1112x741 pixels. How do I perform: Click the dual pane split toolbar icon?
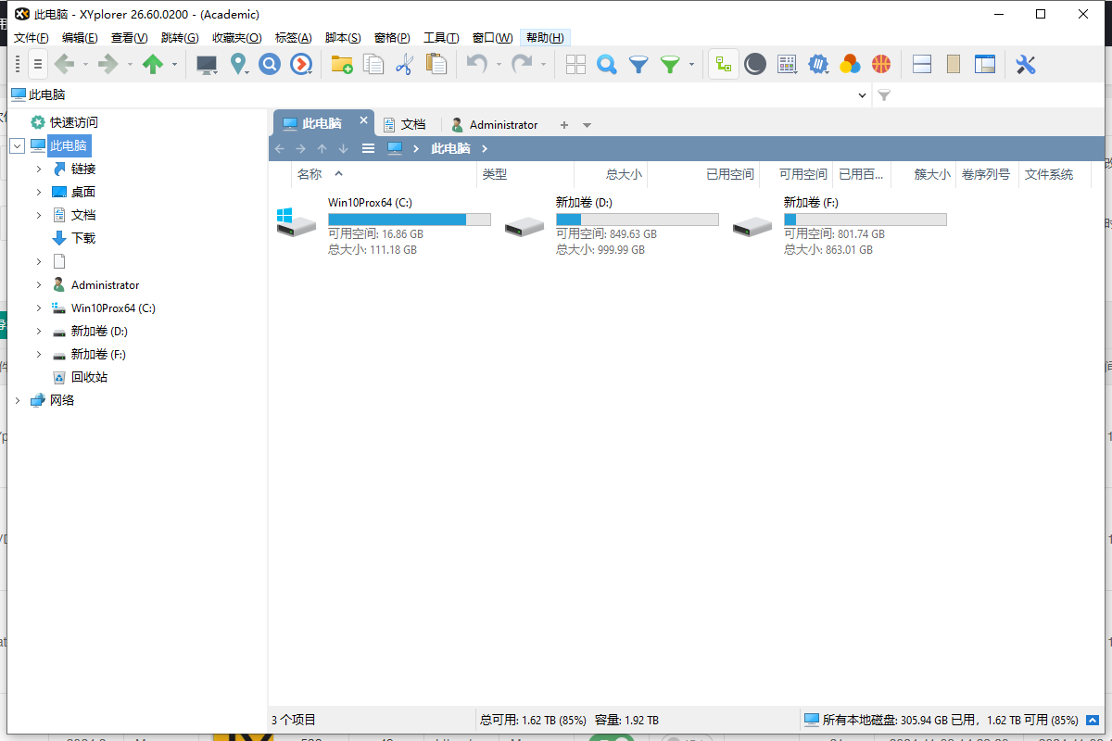tap(984, 64)
